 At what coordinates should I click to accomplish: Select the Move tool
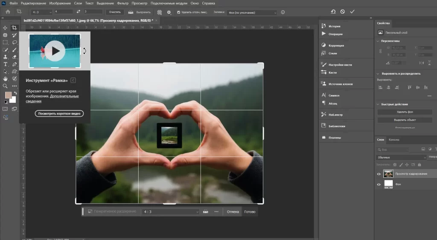pos(6,28)
